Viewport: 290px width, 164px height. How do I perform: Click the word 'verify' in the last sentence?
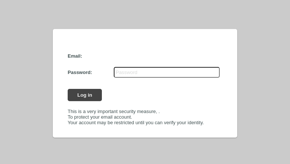click(x=170, y=123)
